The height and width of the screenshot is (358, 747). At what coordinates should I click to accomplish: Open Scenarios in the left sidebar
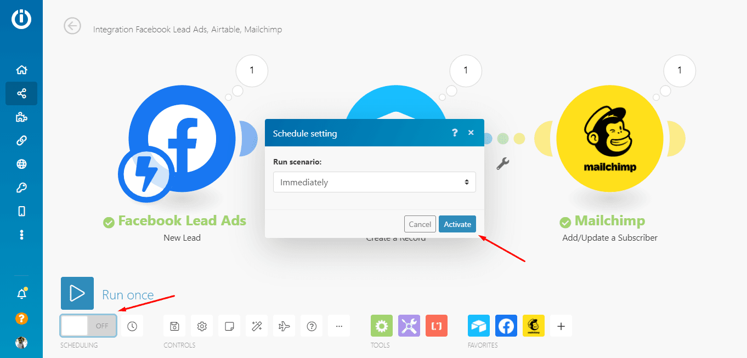[21, 94]
